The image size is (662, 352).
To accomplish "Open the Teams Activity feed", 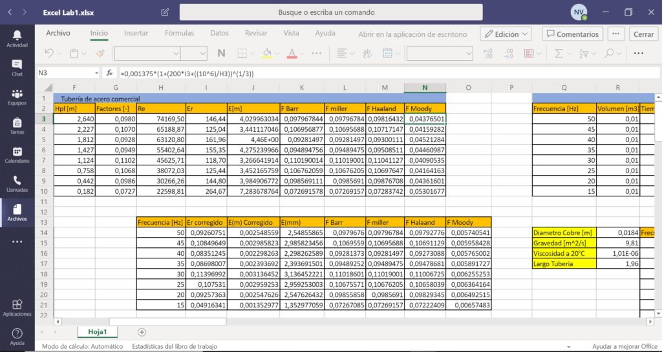I will pyautogui.click(x=17, y=38).
